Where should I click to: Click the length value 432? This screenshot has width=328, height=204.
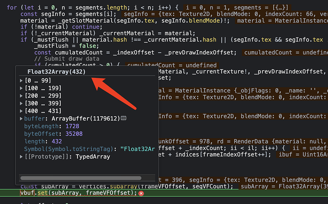pos(57,141)
